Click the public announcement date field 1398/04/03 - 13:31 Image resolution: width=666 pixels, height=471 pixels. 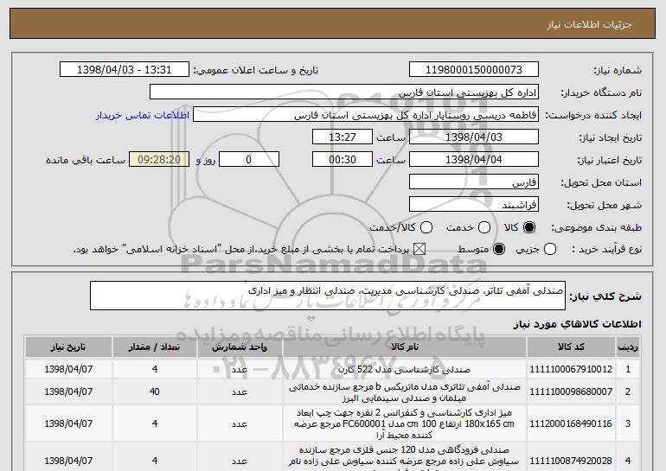pyautogui.click(x=125, y=70)
